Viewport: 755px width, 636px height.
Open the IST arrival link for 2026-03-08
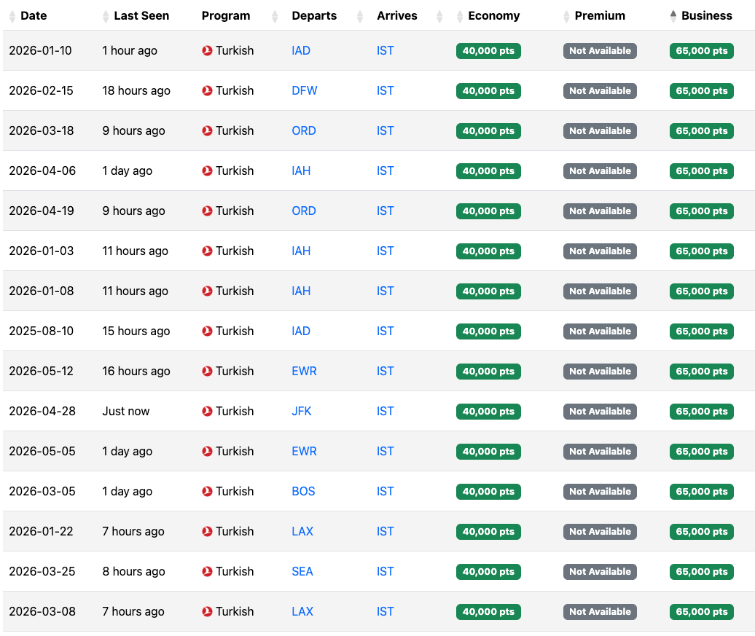pyautogui.click(x=386, y=611)
